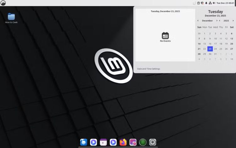This screenshot has height=148, width=236.
Task: Open the volume speaker icon in the panel
Action: [x=214, y=3]
